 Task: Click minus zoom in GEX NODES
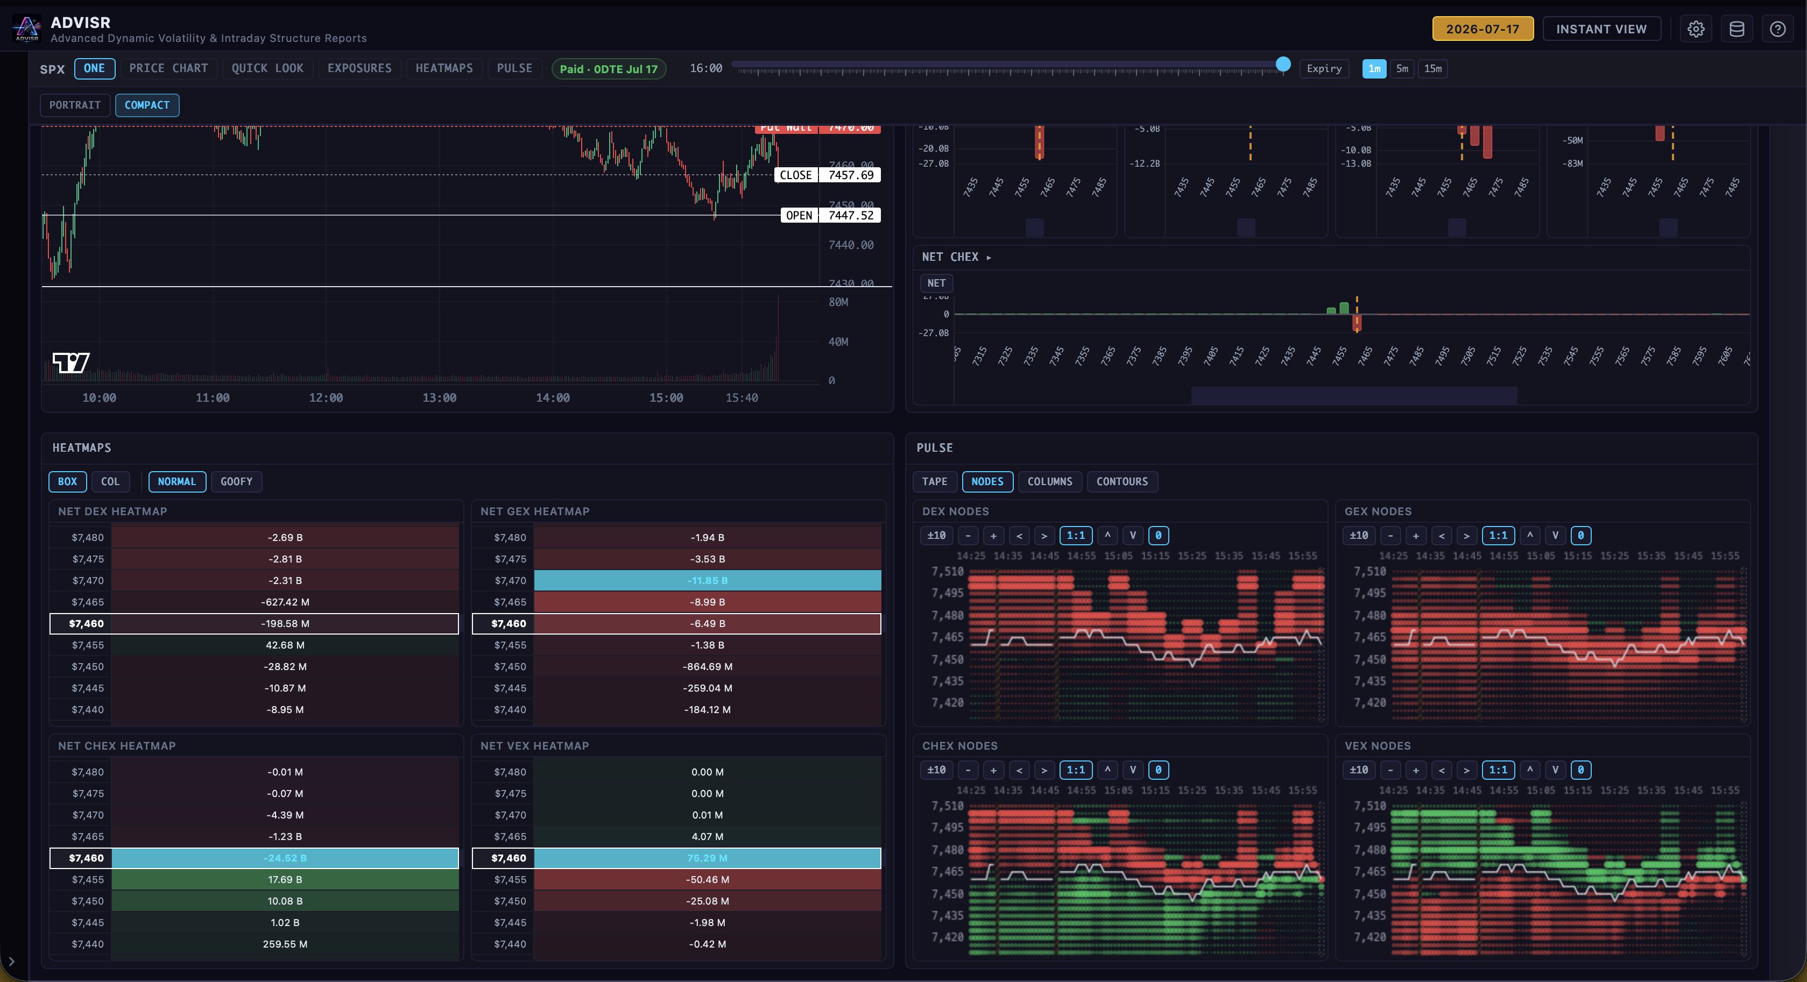[1390, 536]
